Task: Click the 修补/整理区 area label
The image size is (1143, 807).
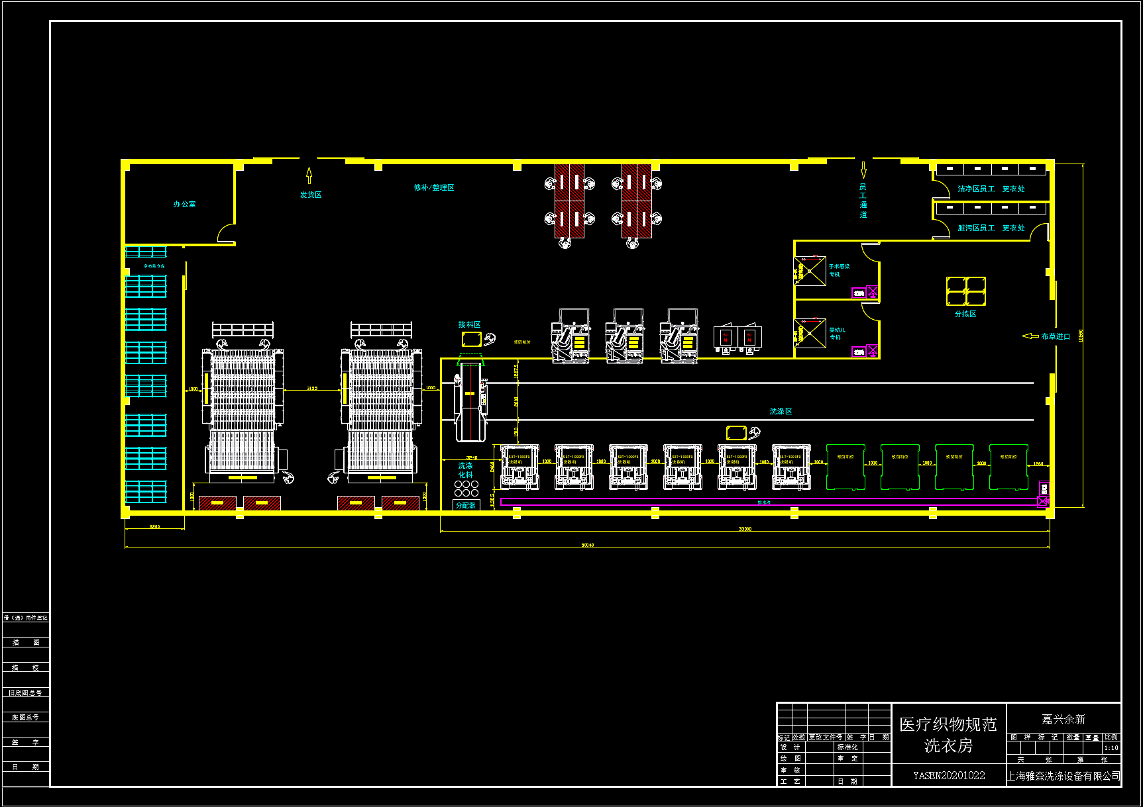Action: pyautogui.click(x=434, y=187)
